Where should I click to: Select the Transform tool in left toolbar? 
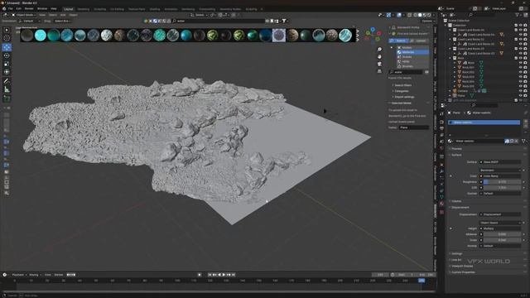[x=7, y=72]
